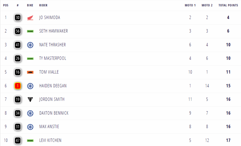Sort by the Moto 1 column header
The image size is (241, 146).
click(x=190, y=5)
